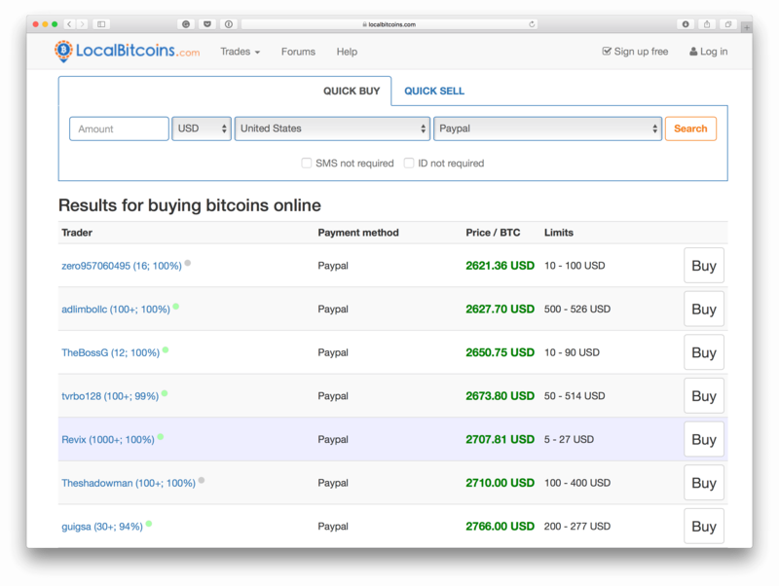Open the browser share icon
The image size is (779, 586).
707,23
